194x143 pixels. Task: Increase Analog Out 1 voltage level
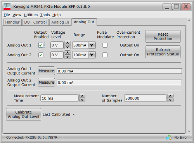pyautogui.click(x=68, y=43)
